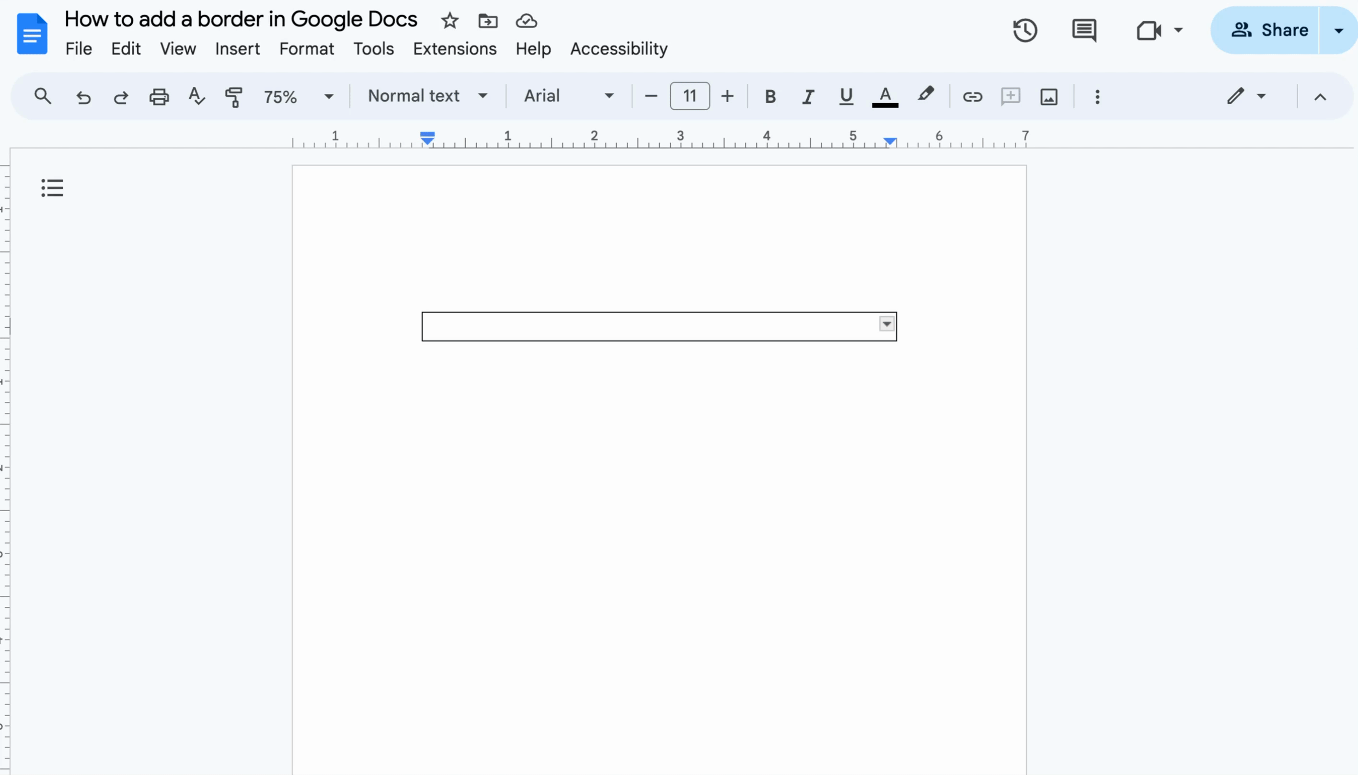
Task: Redo the last action
Action: click(x=121, y=97)
